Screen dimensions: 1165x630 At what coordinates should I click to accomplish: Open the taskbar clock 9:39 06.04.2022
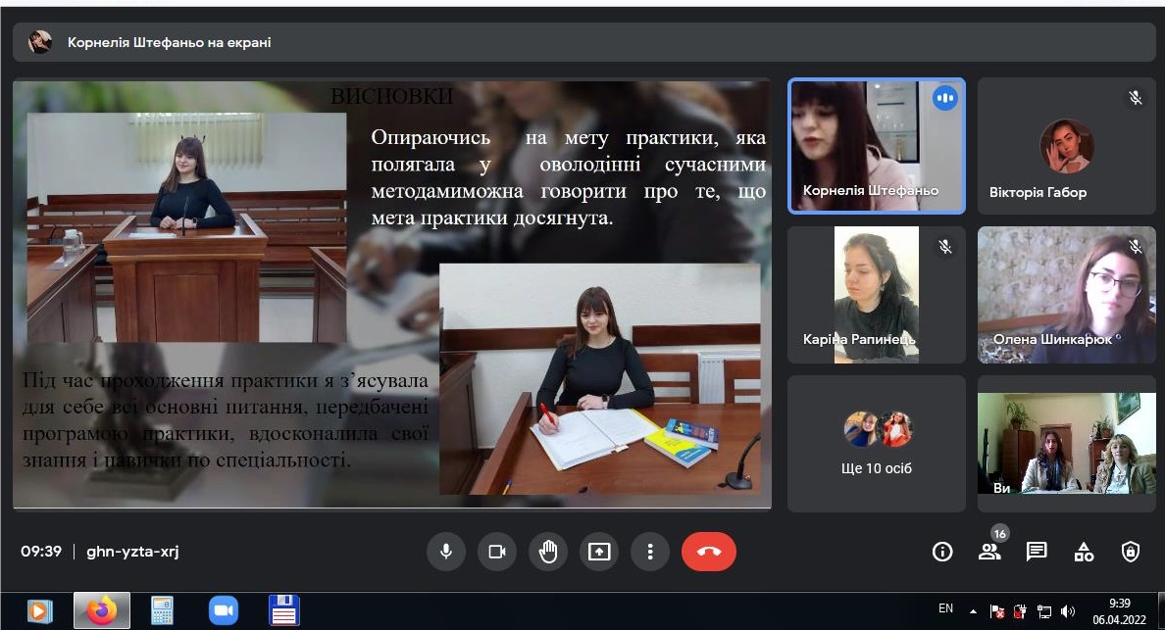click(1119, 611)
